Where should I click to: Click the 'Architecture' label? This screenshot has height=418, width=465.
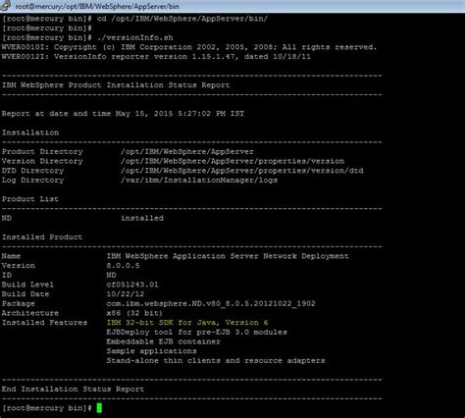[x=30, y=313]
